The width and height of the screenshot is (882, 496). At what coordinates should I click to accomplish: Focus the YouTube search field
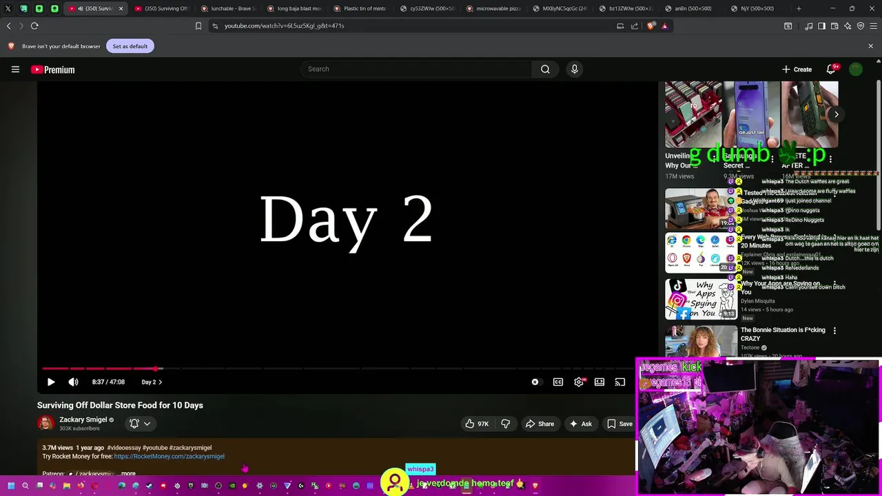pyautogui.click(x=416, y=69)
